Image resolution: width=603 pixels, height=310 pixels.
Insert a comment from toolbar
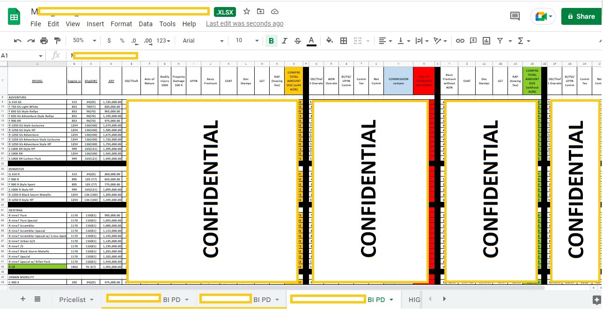[x=473, y=41]
